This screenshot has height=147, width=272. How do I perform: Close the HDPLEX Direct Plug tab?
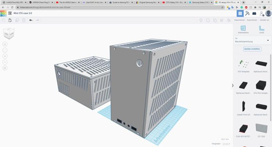pos(52,3)
